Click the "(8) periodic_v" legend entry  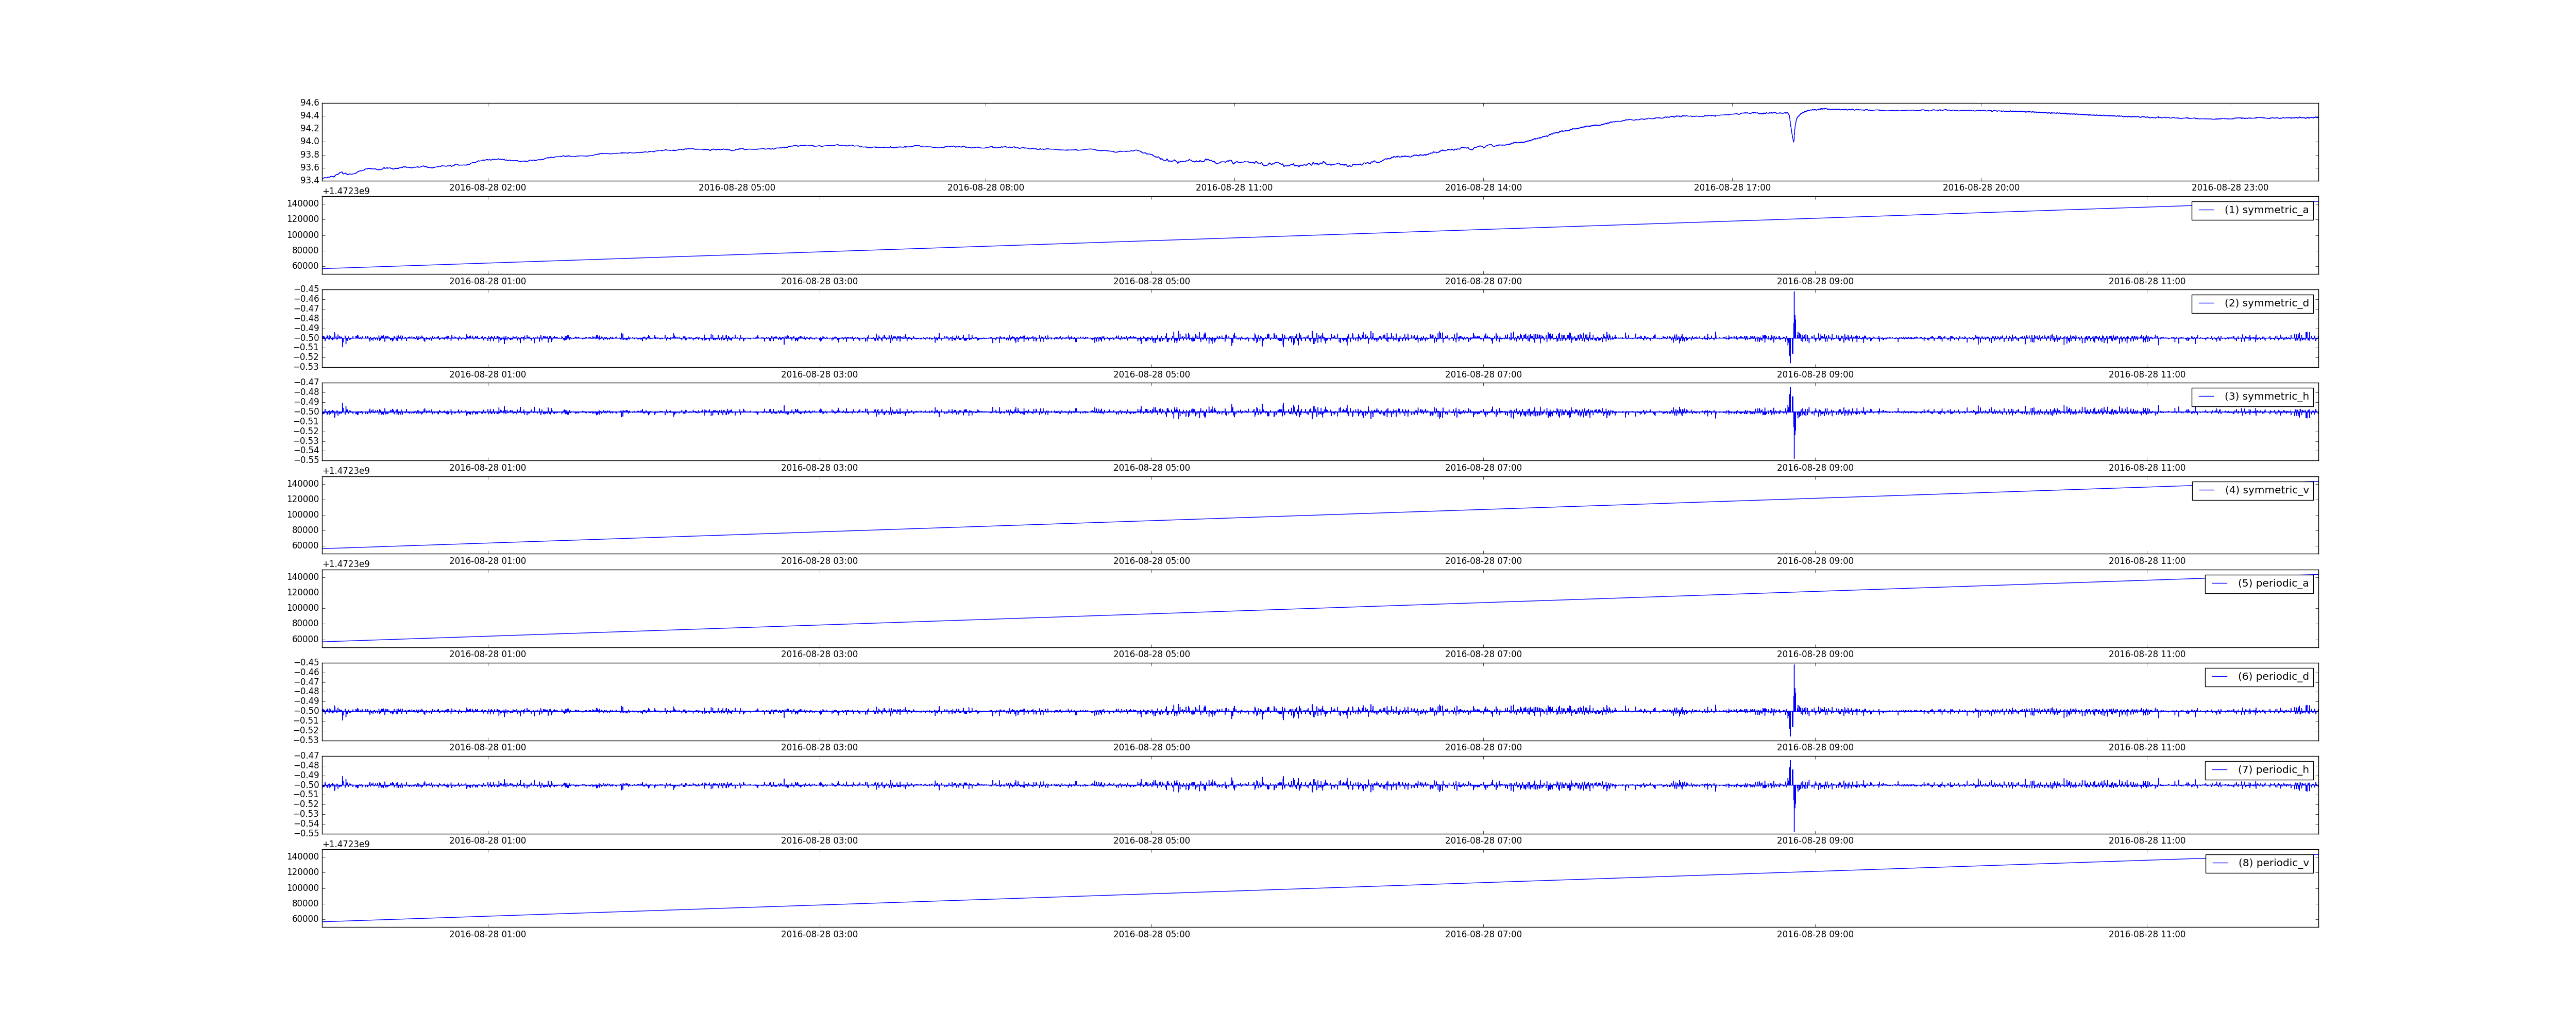(2259, 863)
